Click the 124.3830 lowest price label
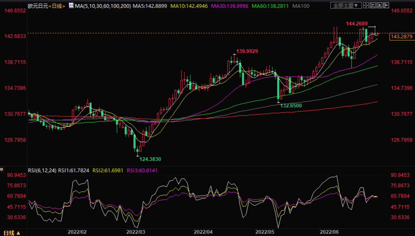The image size is (415, 236). point(150,159)
